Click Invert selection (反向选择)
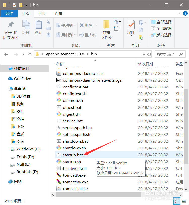 [161, 35]
